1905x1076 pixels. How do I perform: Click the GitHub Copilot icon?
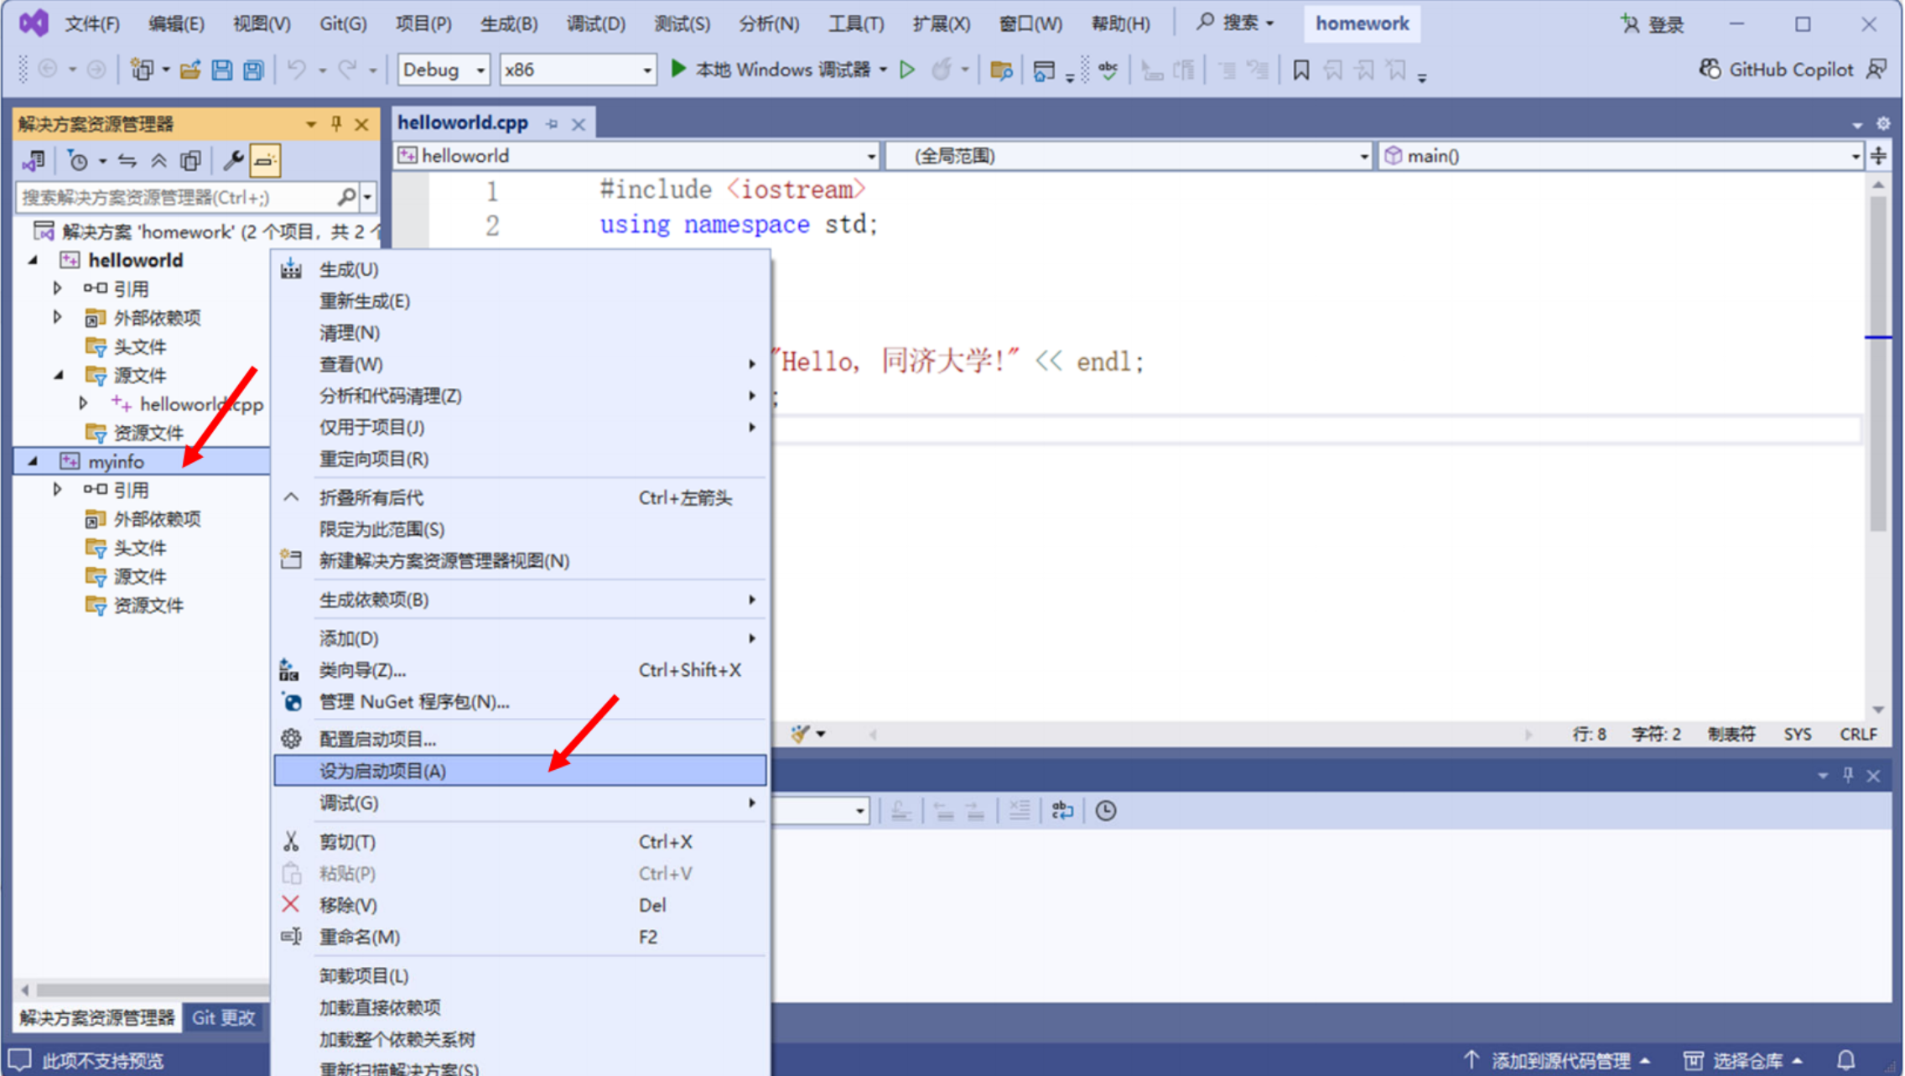tap(1709, 70)
